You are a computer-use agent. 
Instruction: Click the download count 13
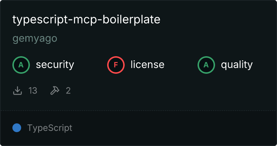[33, 91]
